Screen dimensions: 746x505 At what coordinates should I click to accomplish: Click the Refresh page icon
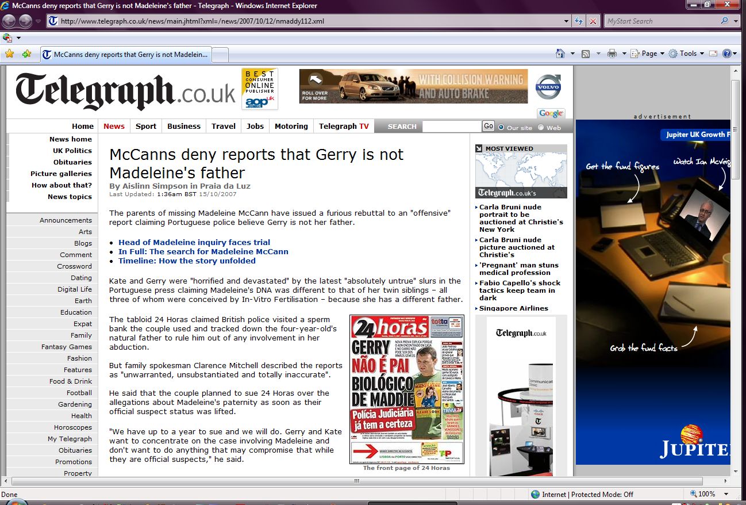579,21
